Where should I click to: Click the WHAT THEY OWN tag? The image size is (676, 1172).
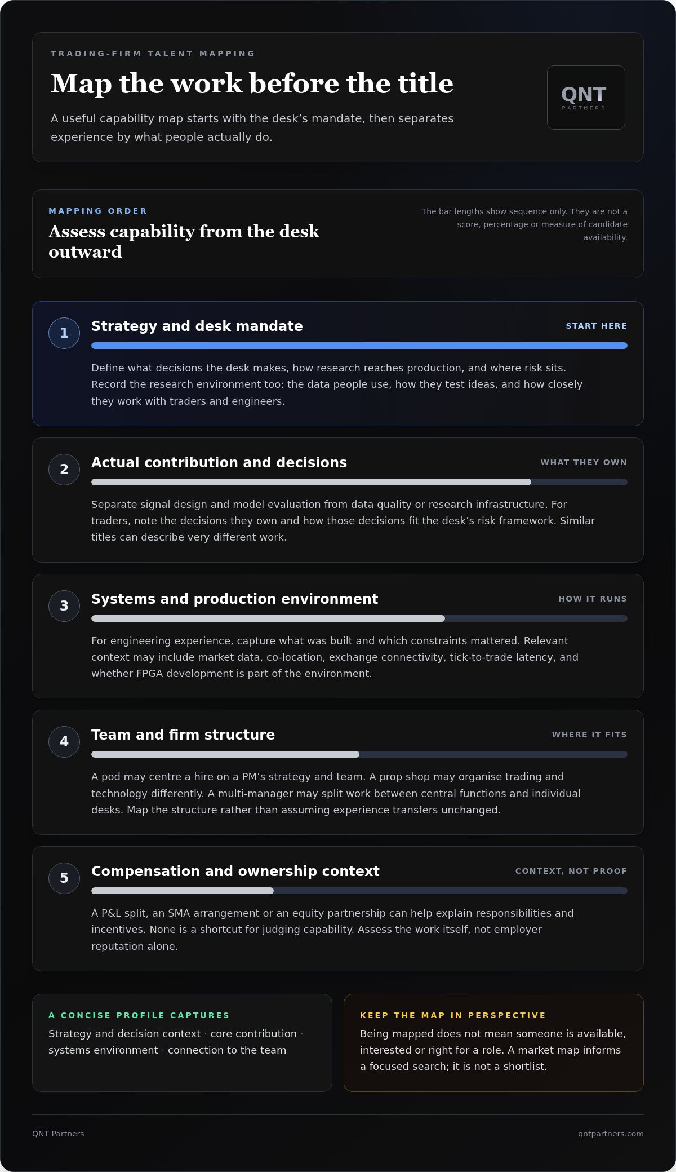(x=584, y=462)
